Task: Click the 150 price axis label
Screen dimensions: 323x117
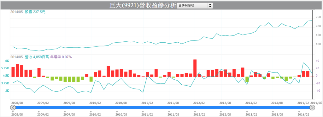Action: [318, 35]
